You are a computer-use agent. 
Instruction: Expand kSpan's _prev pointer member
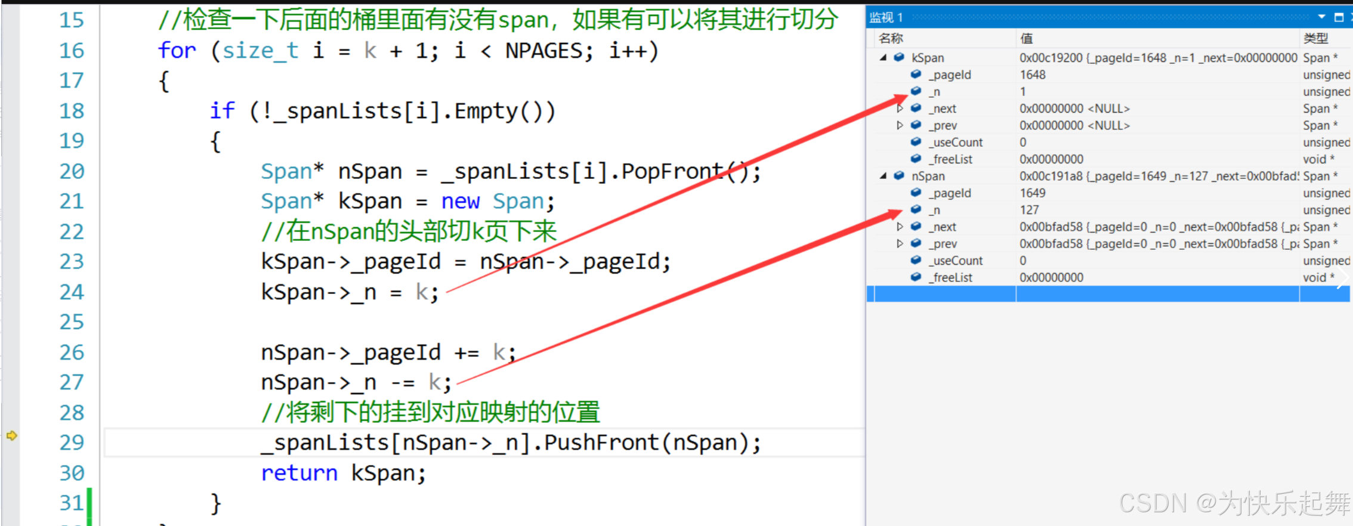click(x=900, y=125)
